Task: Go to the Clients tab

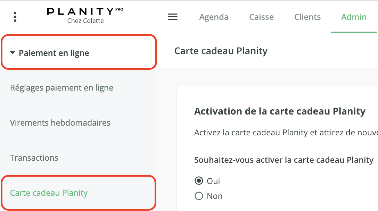Action: [307, 17]
